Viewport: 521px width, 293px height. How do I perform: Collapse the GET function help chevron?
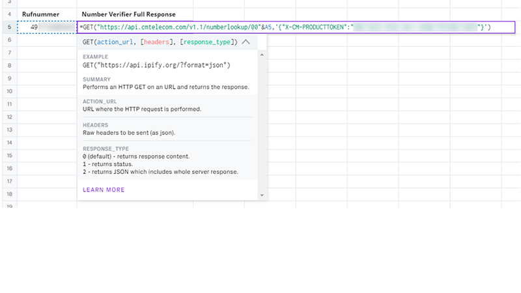tap(246, 42)
